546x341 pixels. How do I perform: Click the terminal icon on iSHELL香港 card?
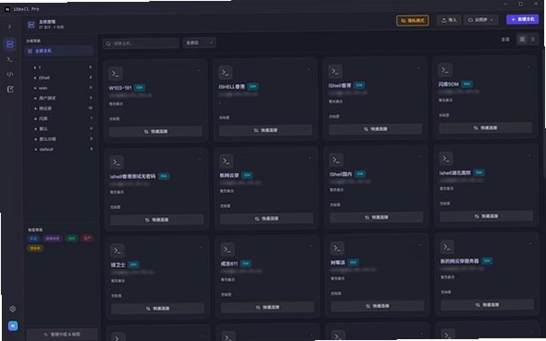tap(225, 72)
